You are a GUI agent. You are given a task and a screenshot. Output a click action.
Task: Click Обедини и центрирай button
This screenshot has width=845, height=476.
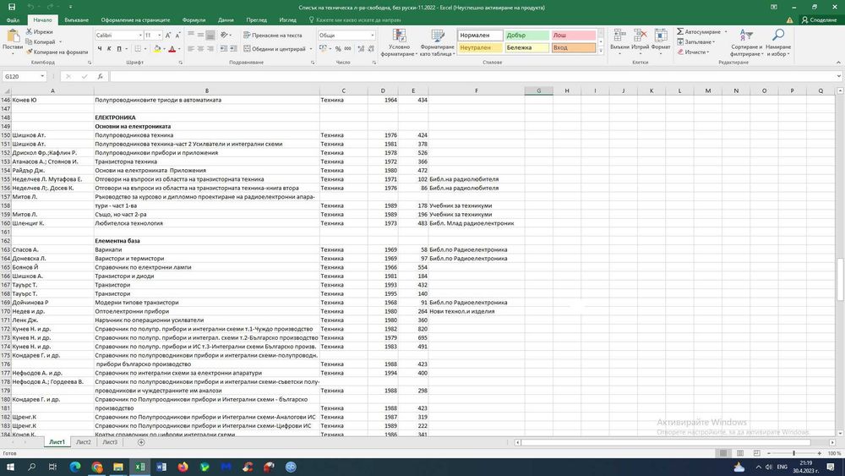point(275,48)
